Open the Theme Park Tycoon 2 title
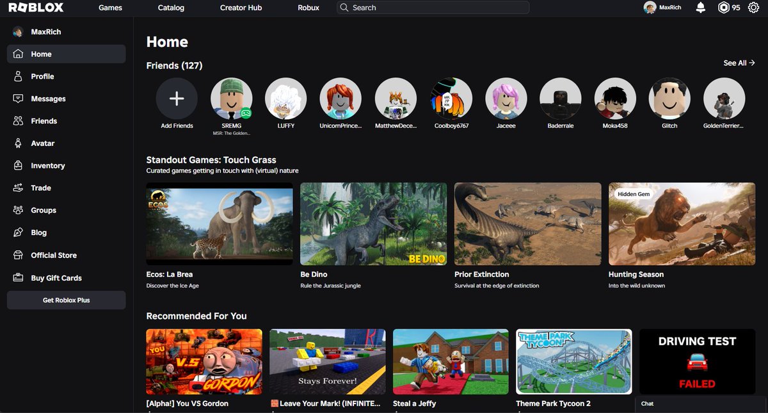768x413 pixels. (x=554, y=403)
